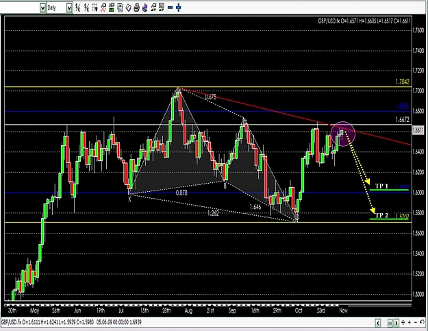Click the Oct date label on time axis
Image resolution: width=428 pixels, height=331 pixels.
[x=299, y=310]
